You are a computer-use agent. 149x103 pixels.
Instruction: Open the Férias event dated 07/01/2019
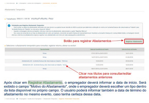[45, 53]
